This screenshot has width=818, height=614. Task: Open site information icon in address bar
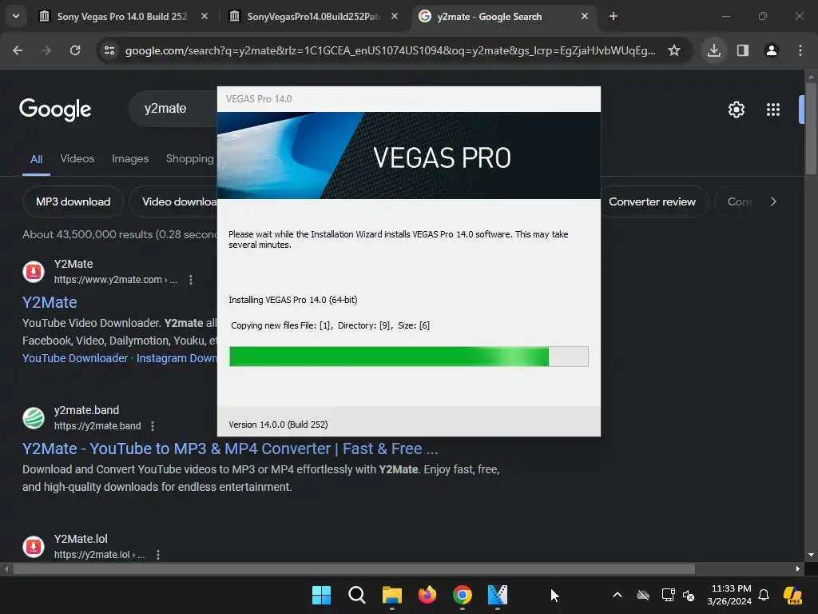pyautogui.click(x=109, y=50)
